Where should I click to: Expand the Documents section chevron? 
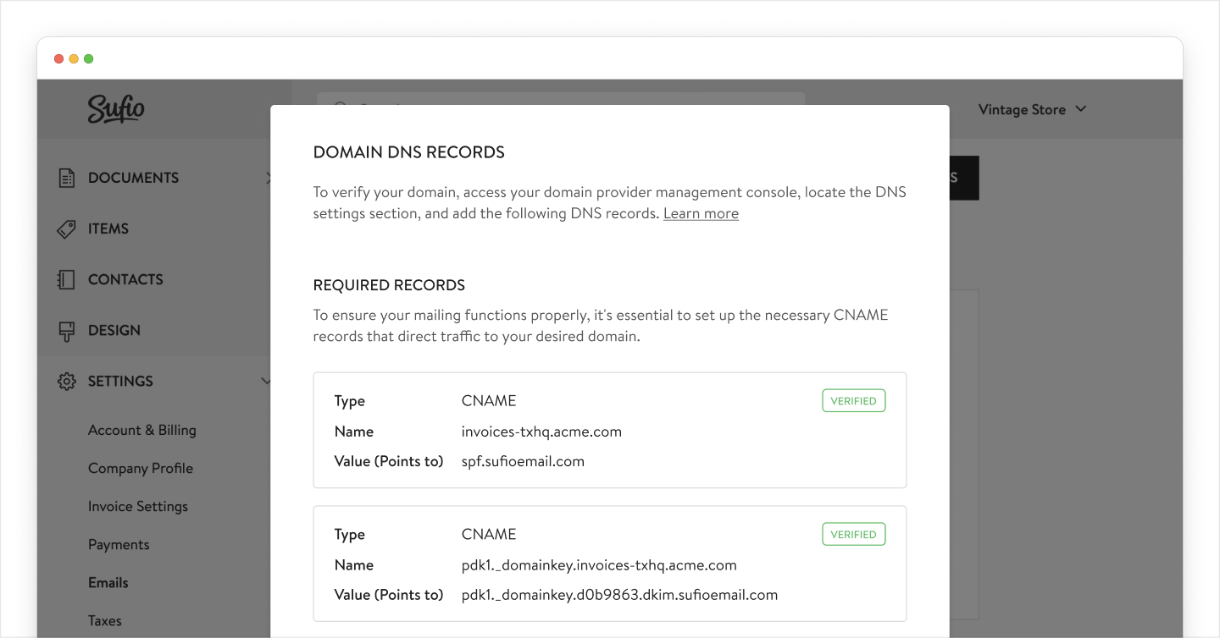[x=268, y=178]
